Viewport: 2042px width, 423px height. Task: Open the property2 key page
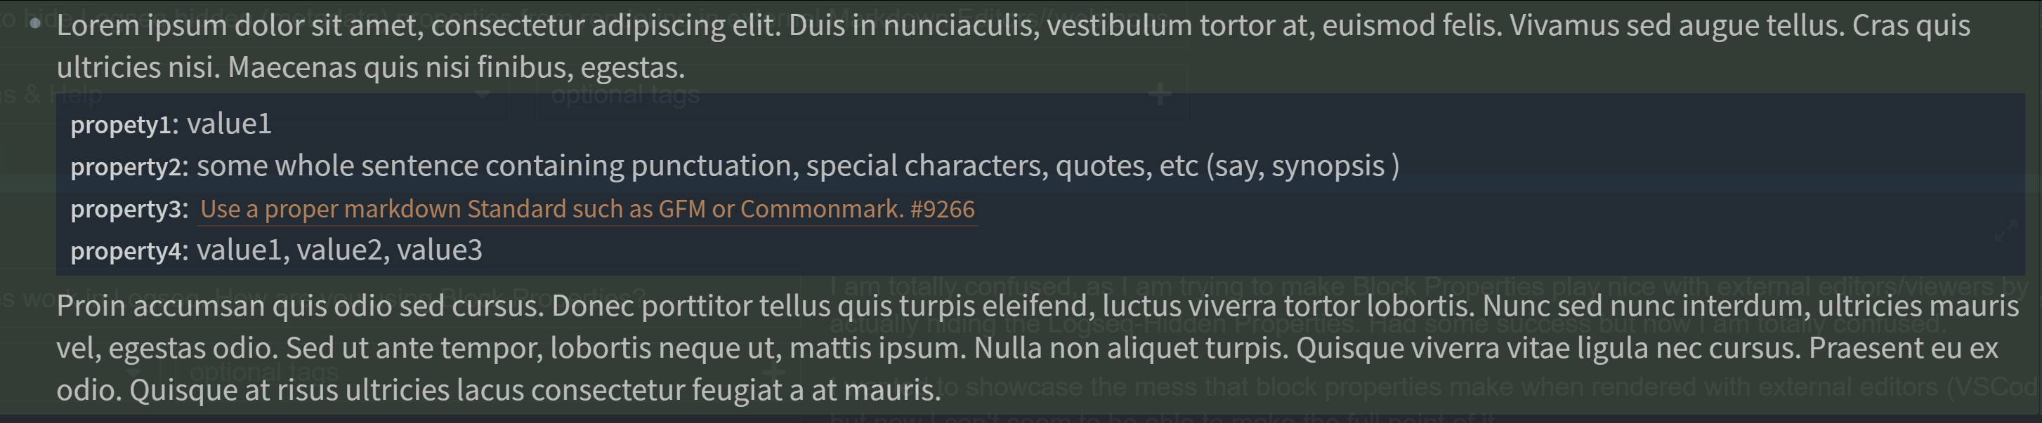tap(126, 166)
